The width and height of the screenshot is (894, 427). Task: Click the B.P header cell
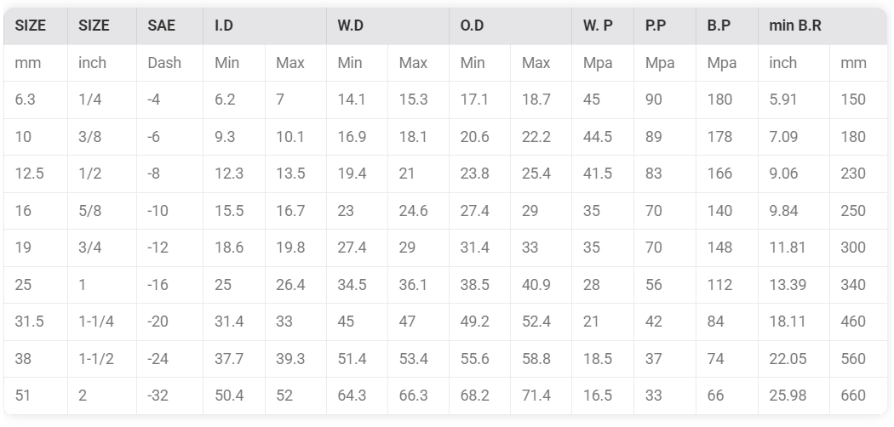727,26
